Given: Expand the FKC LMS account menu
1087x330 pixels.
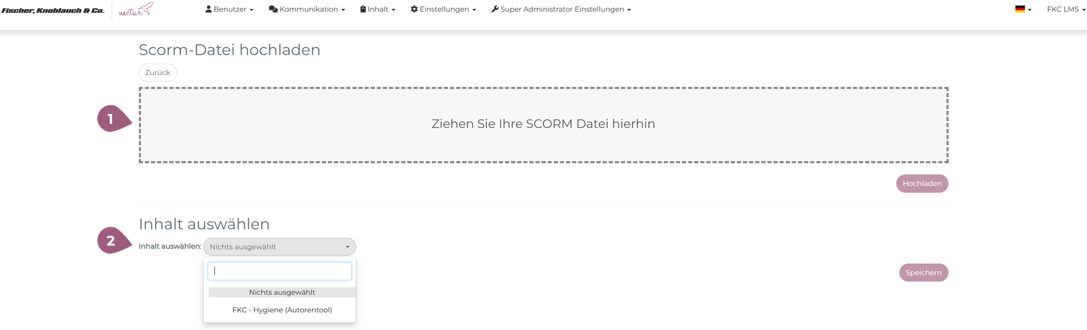Looking at the screenshot, I should [x=1066, y=9].
